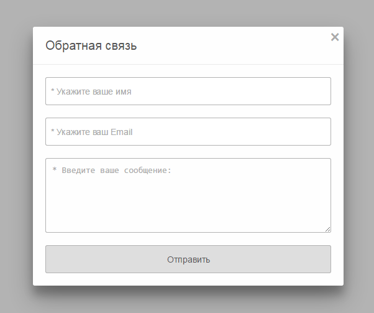Screen dimensions: 374x313
Task: Close the Обратная связь dialog
Action: [x=335, y=37]
